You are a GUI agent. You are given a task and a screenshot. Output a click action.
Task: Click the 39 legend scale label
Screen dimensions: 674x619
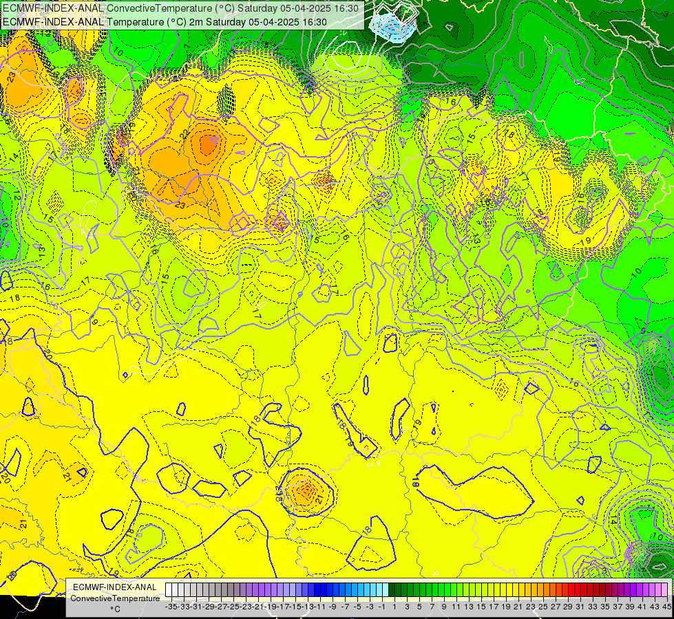(x=630, y=607)
